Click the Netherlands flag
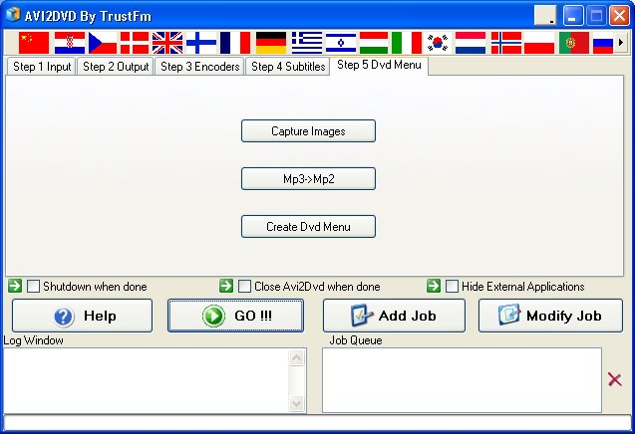Viewport: 635px width, 434px height. 471,43
